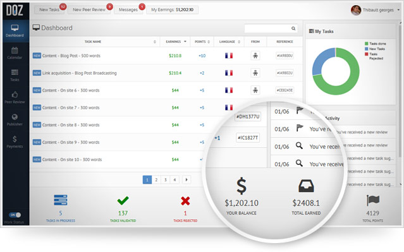Click the next page arrow button
The image size is (404, 252).
click(187, 179)
